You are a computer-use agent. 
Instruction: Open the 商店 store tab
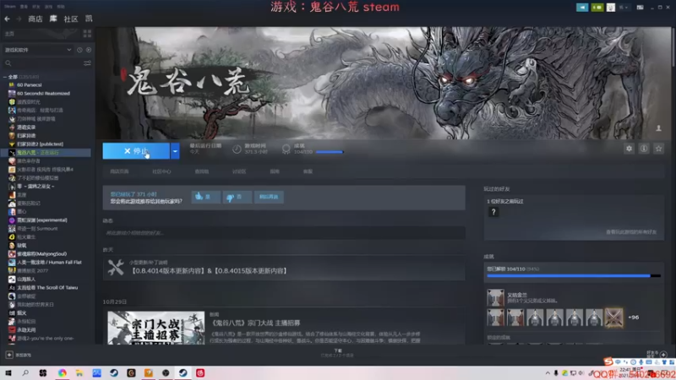pos(35,19)
